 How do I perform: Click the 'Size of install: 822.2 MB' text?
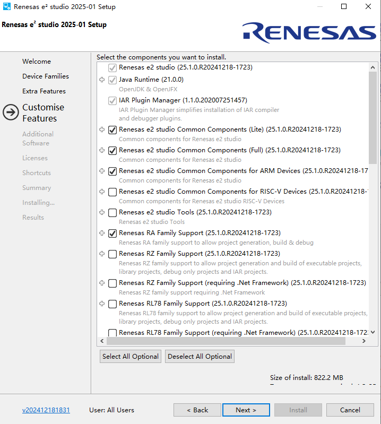pyautogui.click(x=306, y=377)
